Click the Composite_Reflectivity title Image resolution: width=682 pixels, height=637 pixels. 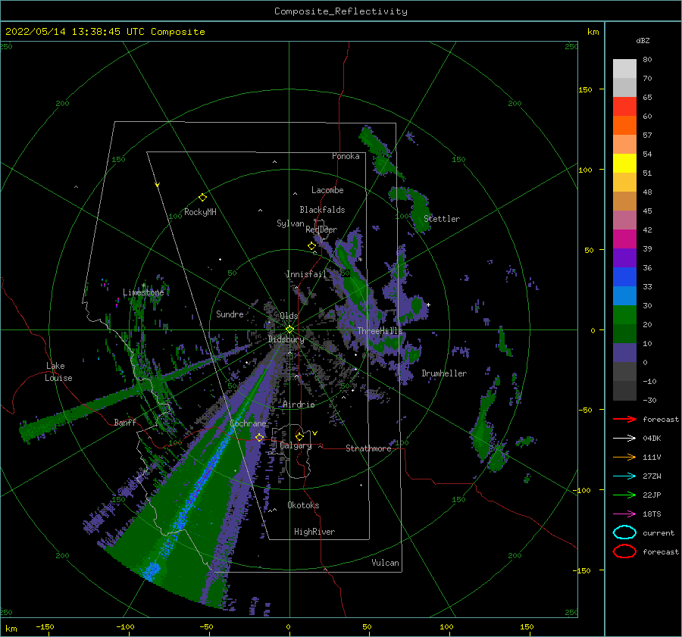pyautogui.click(x=341, y=11)
